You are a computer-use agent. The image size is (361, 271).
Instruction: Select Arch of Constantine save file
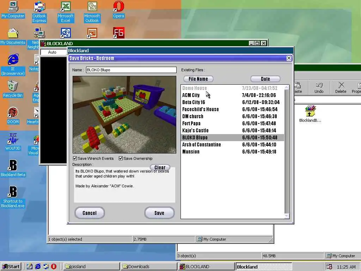(233, 145)
